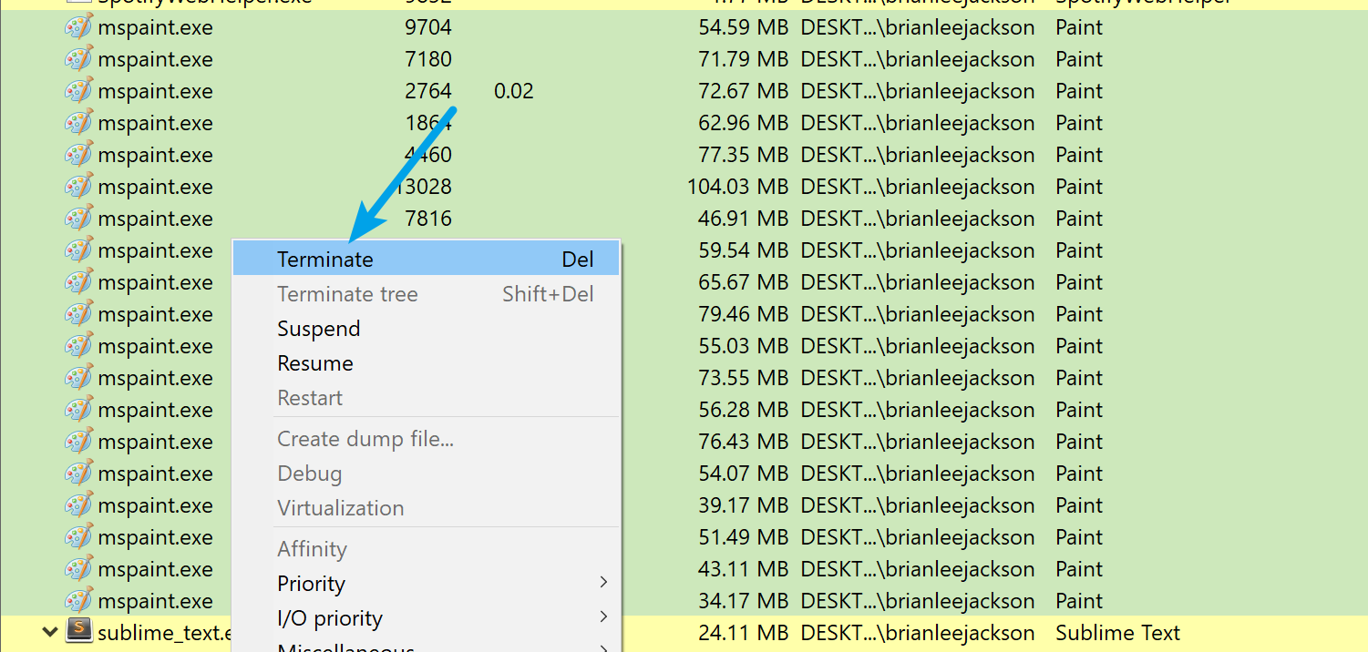Image resolution: width=1368 pixels, height=652 pixels.
Task: Click Paint icon in the 54.07 MB row
Action: click(x=79, y=474)
